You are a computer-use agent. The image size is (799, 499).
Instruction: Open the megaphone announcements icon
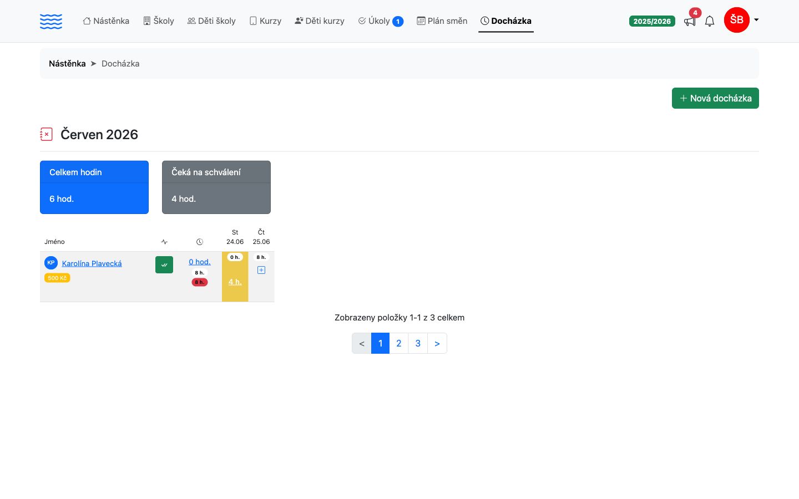pyautogui.click(x=690, y=21)
